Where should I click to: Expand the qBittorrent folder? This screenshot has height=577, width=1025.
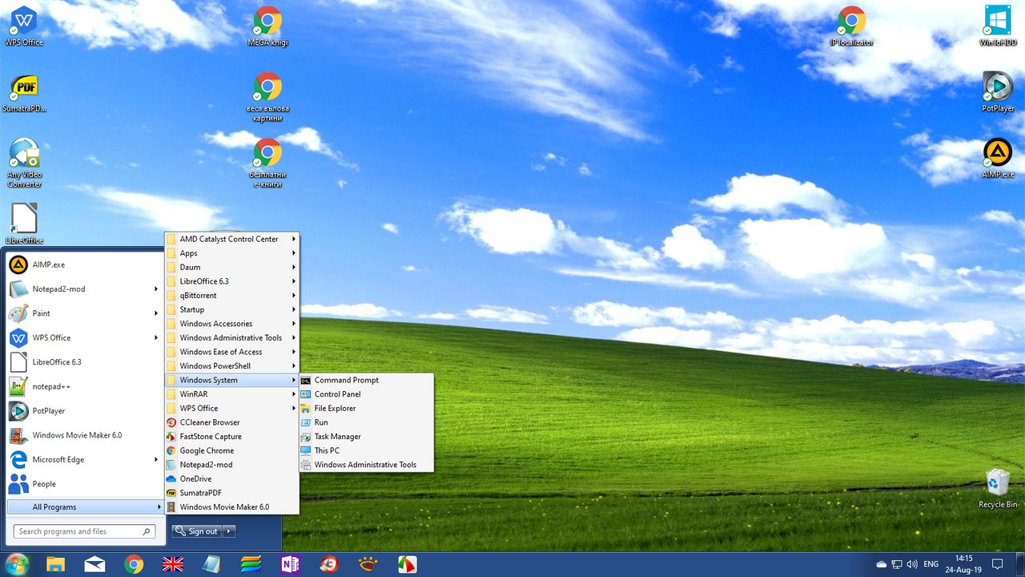[231, 296]
